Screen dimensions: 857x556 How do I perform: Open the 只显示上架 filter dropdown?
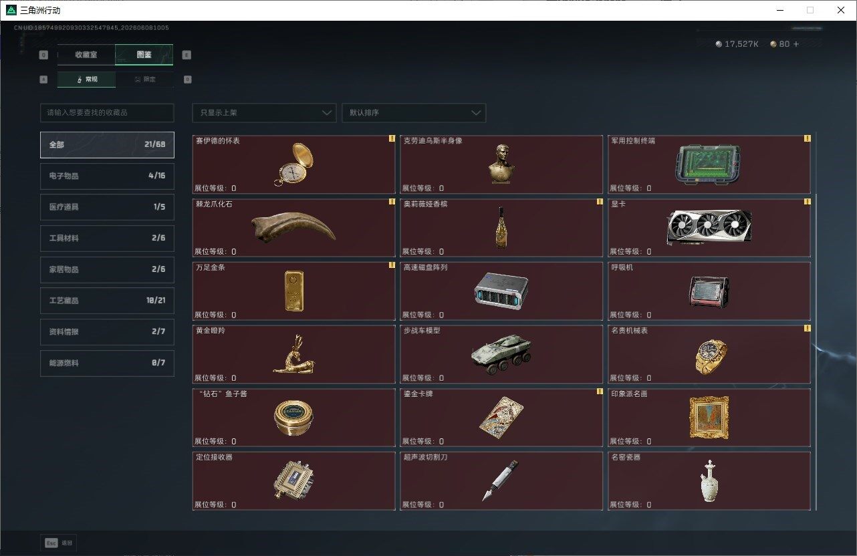click(x=264, y=113)
